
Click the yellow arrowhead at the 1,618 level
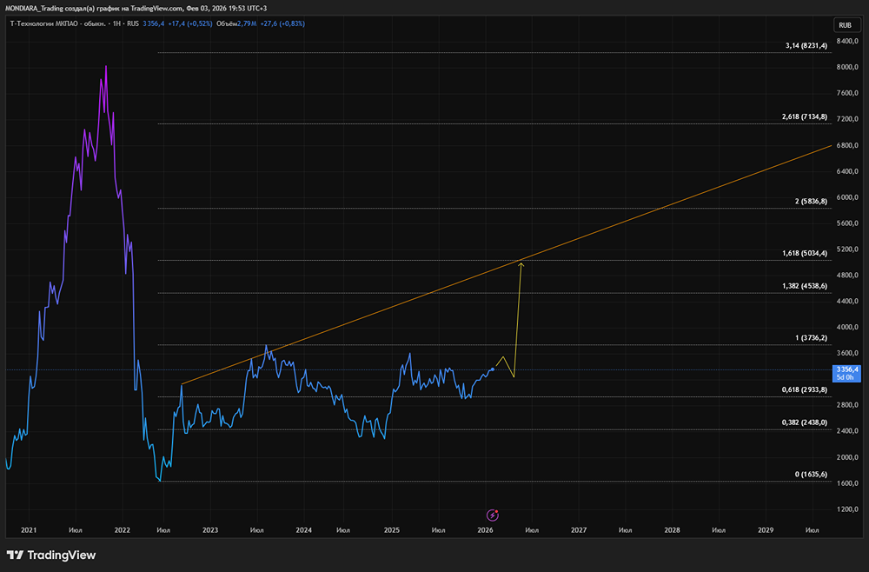point(521,264)
